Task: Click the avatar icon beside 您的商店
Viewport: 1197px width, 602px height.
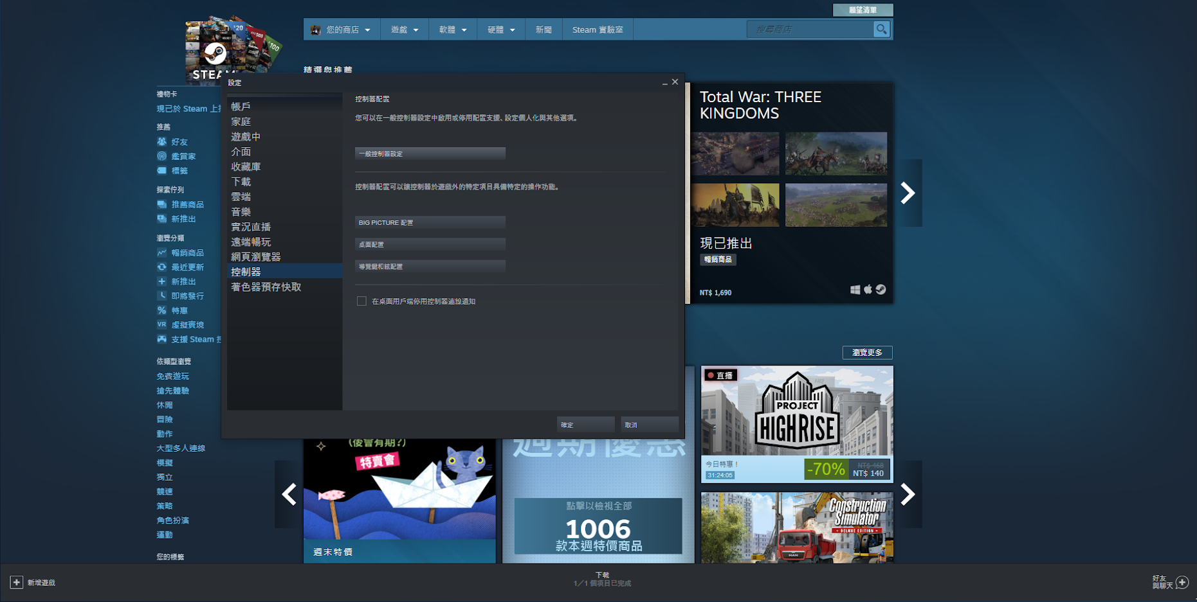Action: [x=316, y=30]
